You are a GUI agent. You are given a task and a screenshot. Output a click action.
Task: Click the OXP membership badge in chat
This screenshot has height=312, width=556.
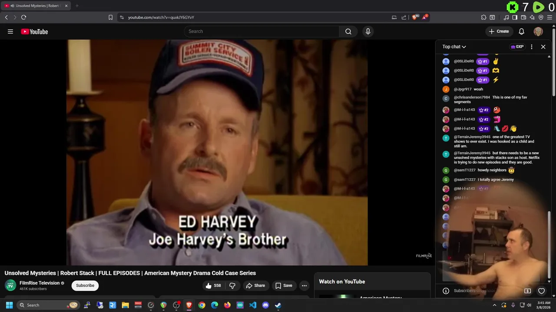tap(517, 47)
